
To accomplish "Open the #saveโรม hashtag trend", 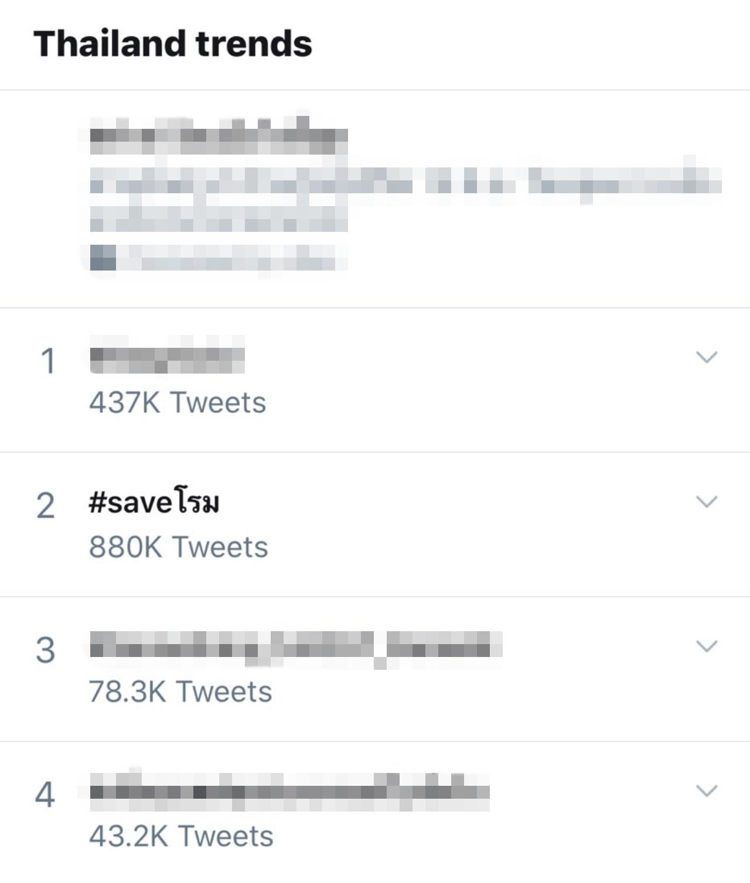I will [x=154, y=502].
